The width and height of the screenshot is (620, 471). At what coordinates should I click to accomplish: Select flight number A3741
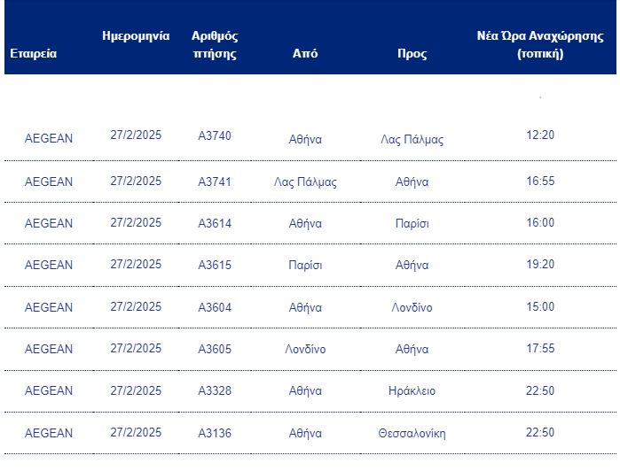215,181
